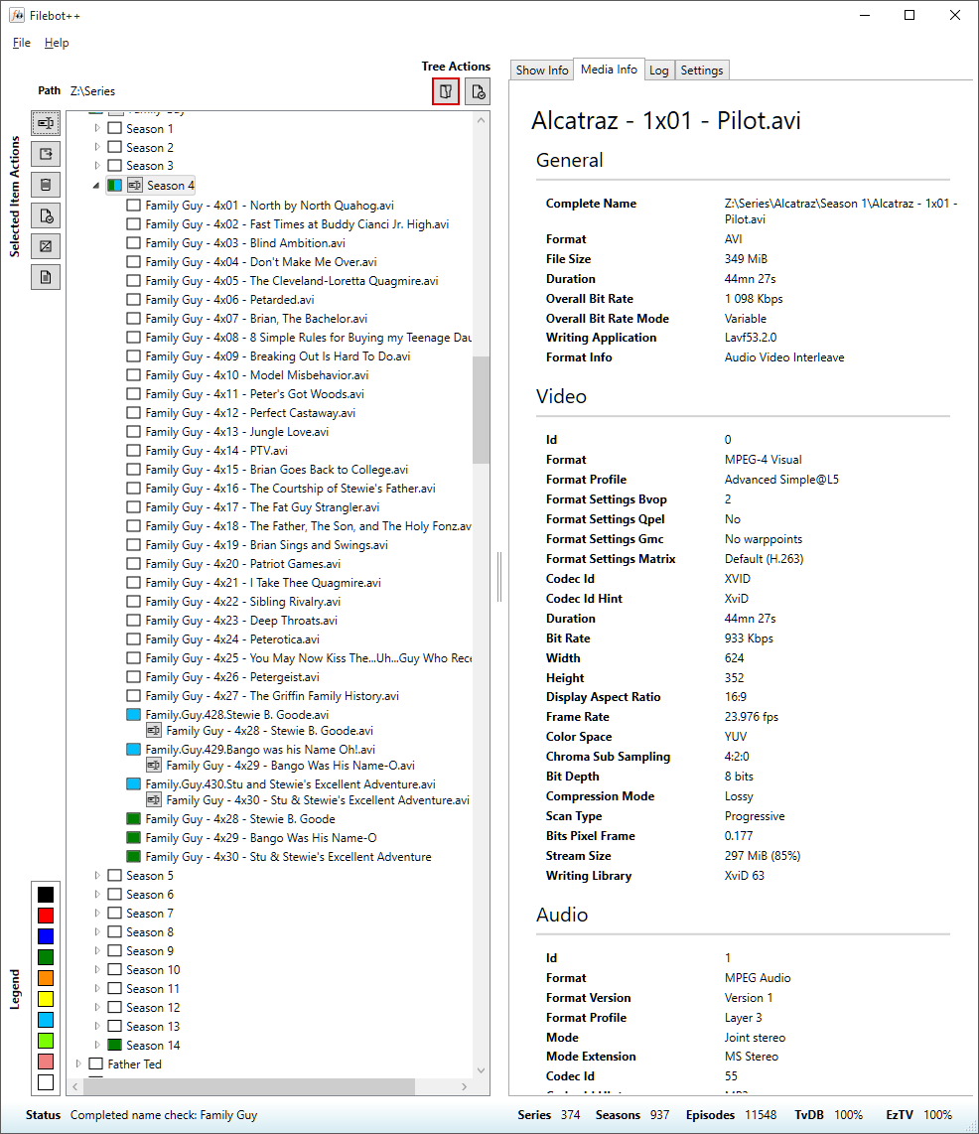Click the red-highlighted Tree Actions folder button

(446, 91)
